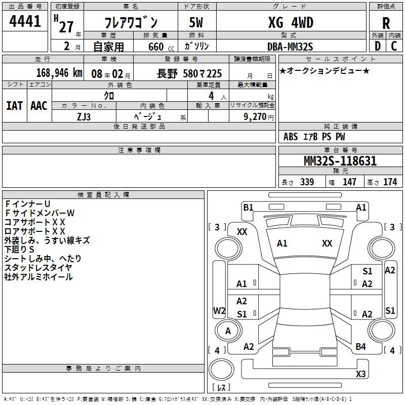Click the 検査員記入欄 section header
The image size is (405, 405).
tap(103, 195)
